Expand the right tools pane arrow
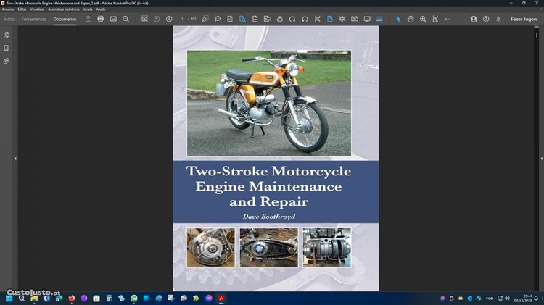The width and height of the screenshot is (544, 305). (528, 158)
